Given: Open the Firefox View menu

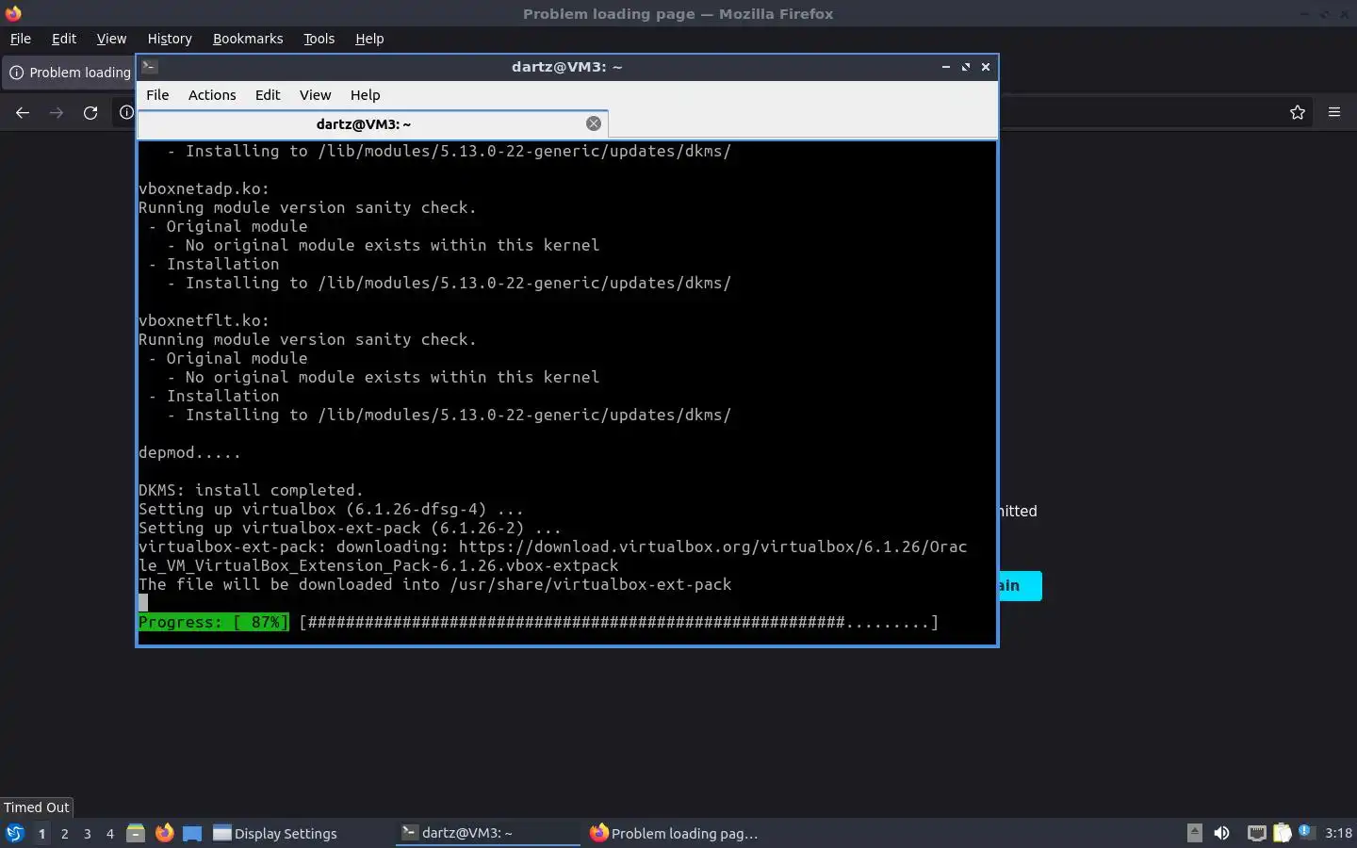Looking at the screenshot, I should (111, 39).
